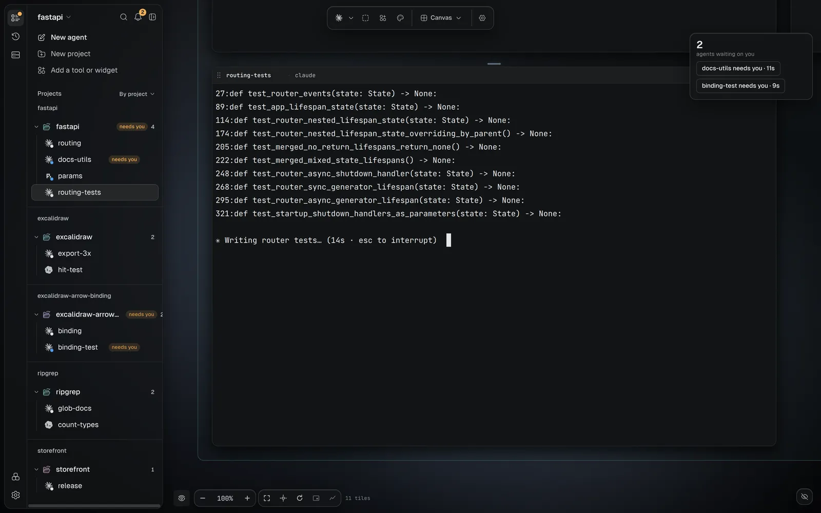821x513 pixels.
Task: Click the dashed selection tool in top toolbar
Action: click(365, 18)
